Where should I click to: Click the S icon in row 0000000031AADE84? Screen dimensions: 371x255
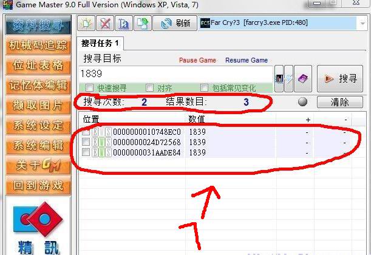[x=108, y=152]
